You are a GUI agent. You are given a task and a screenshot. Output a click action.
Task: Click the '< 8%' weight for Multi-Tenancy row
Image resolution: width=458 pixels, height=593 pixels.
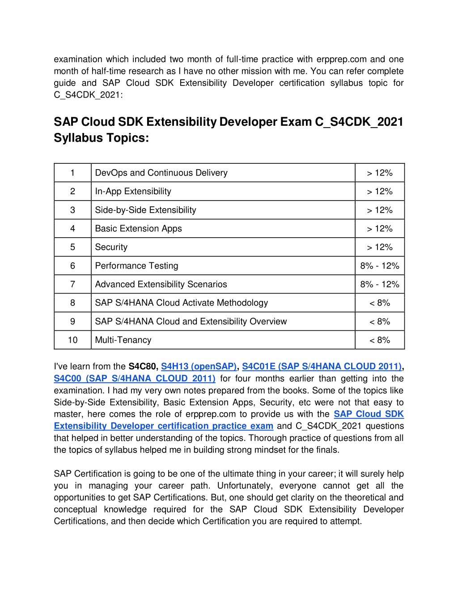pyautogui.click(x=380, y=340)
